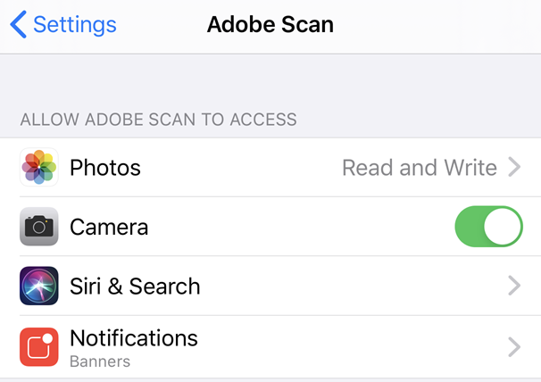Click the white knob on Camera switch
The width and height of the screenshot is (541, 382).
(504, 227)
